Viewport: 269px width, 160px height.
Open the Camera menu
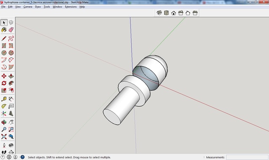pos(28,7)
